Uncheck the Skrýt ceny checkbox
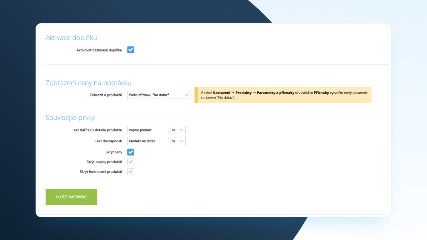This screenshot has height=240, width=427. click(x=131, y=152)
